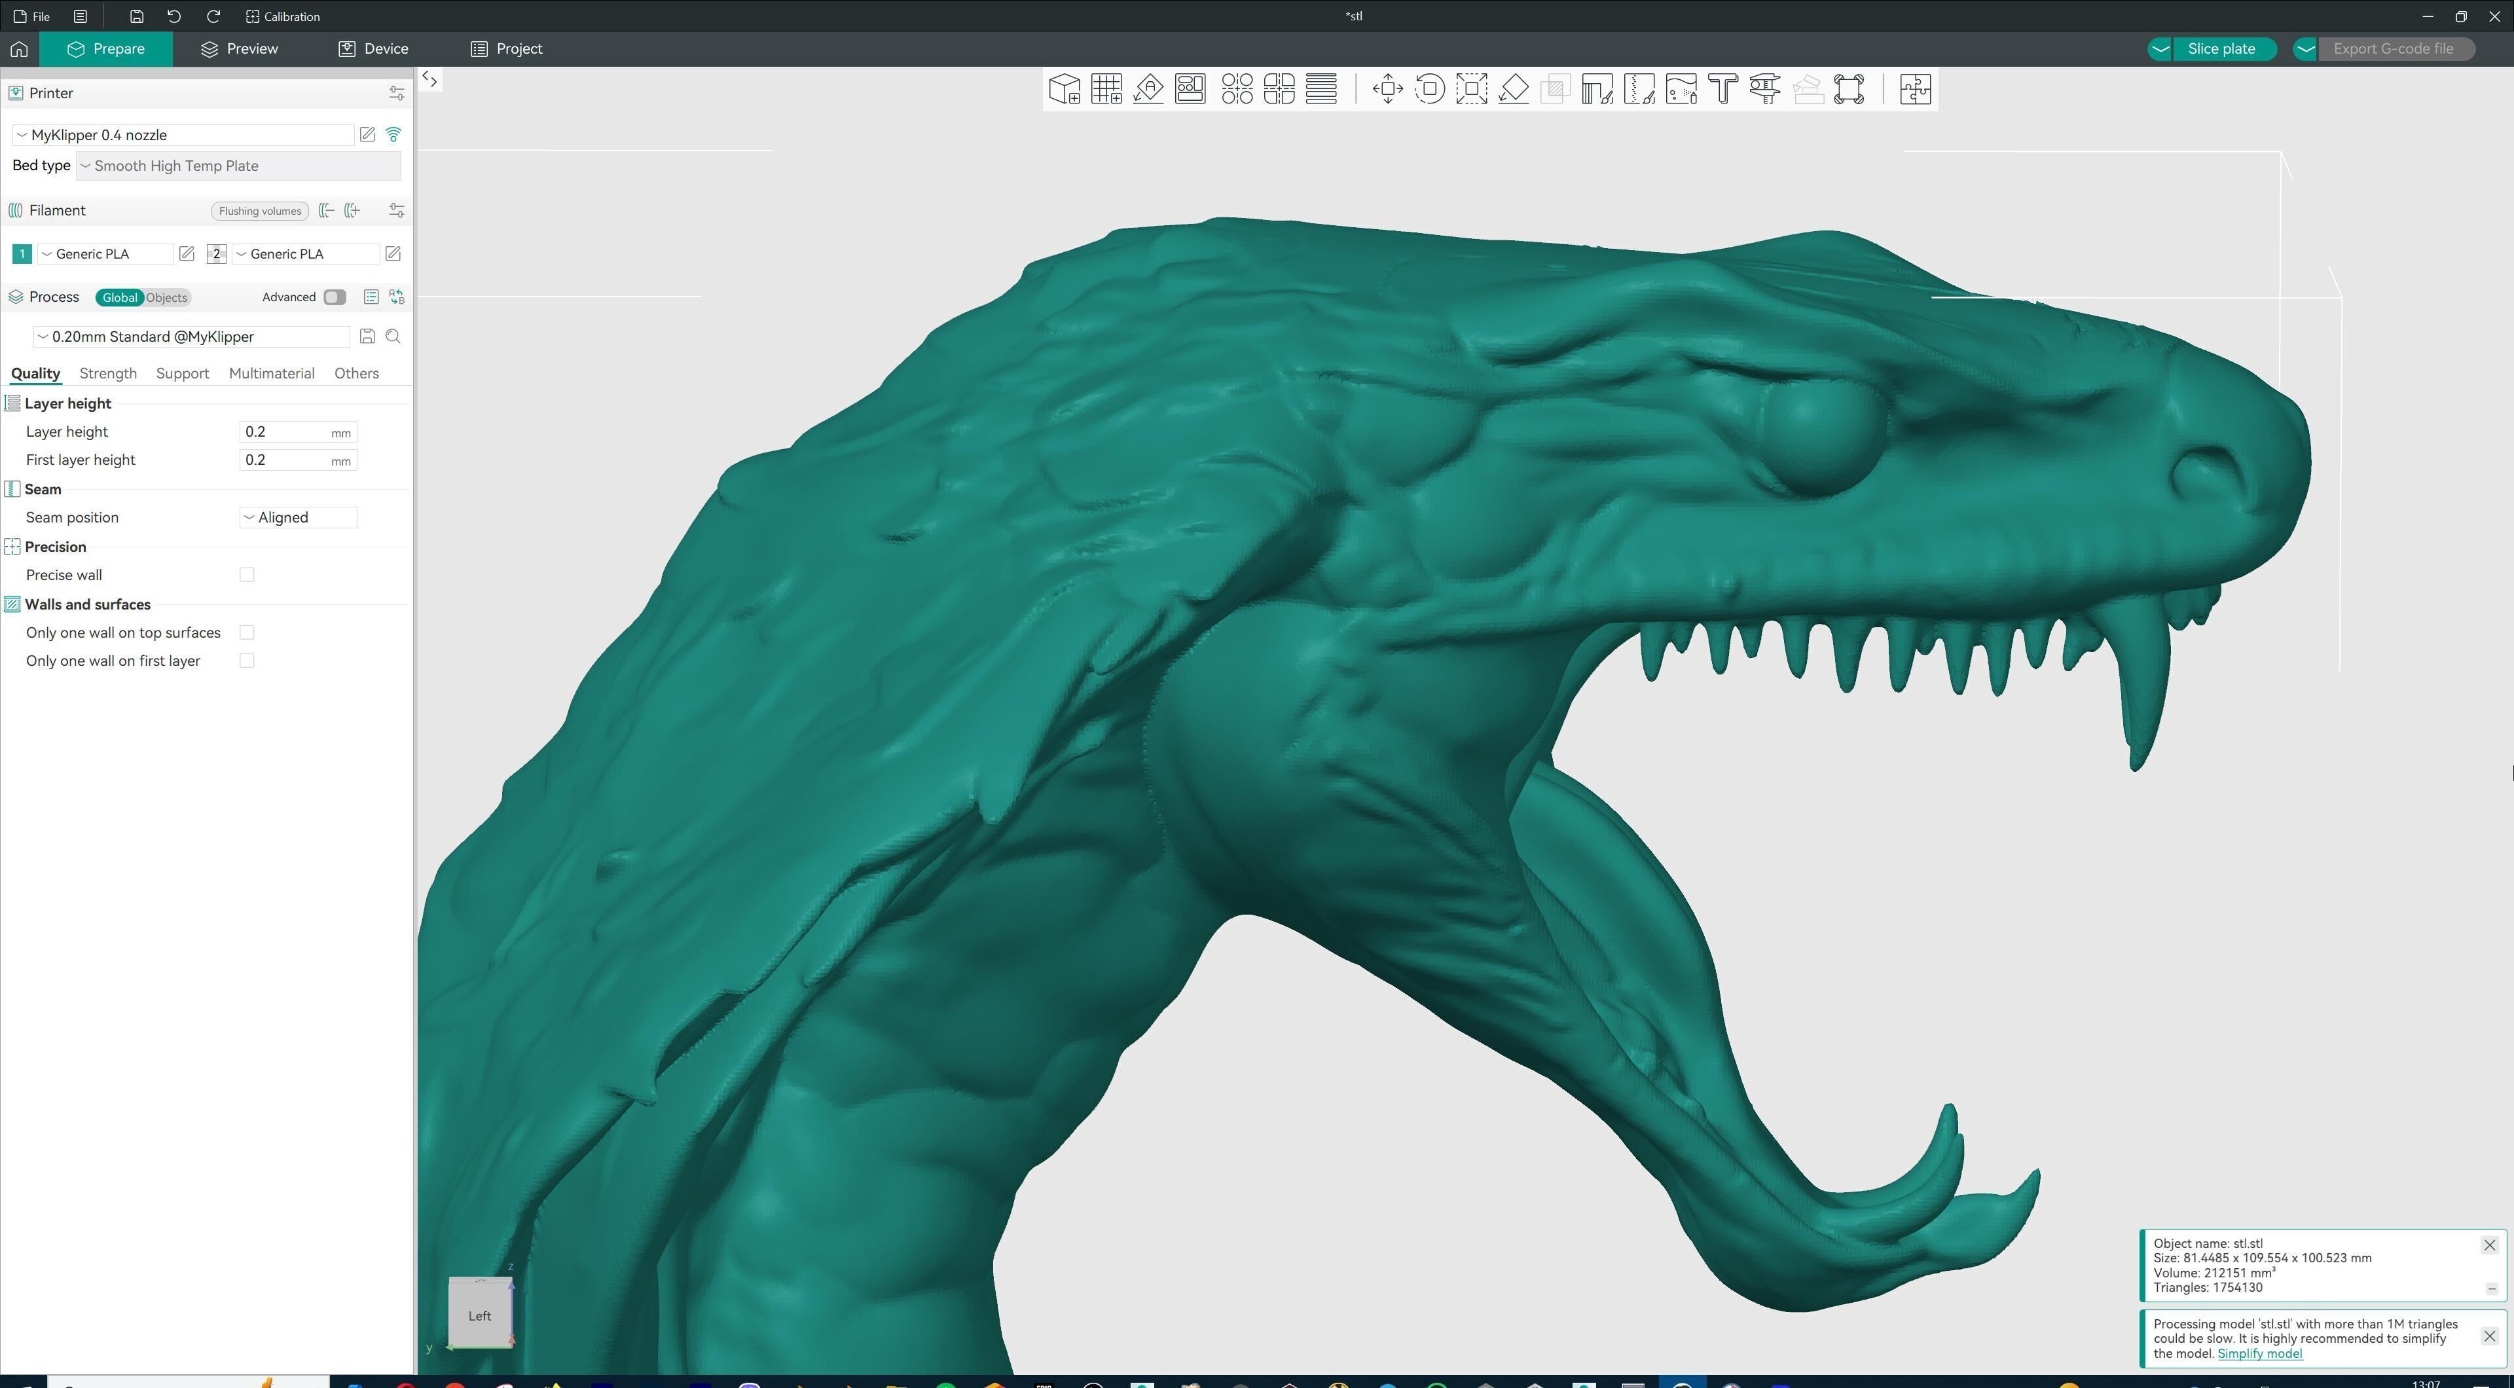Open the Others settings tab
Image resolution: width=2514 pixels, height=1388 pixels.
tap(356, 374)
